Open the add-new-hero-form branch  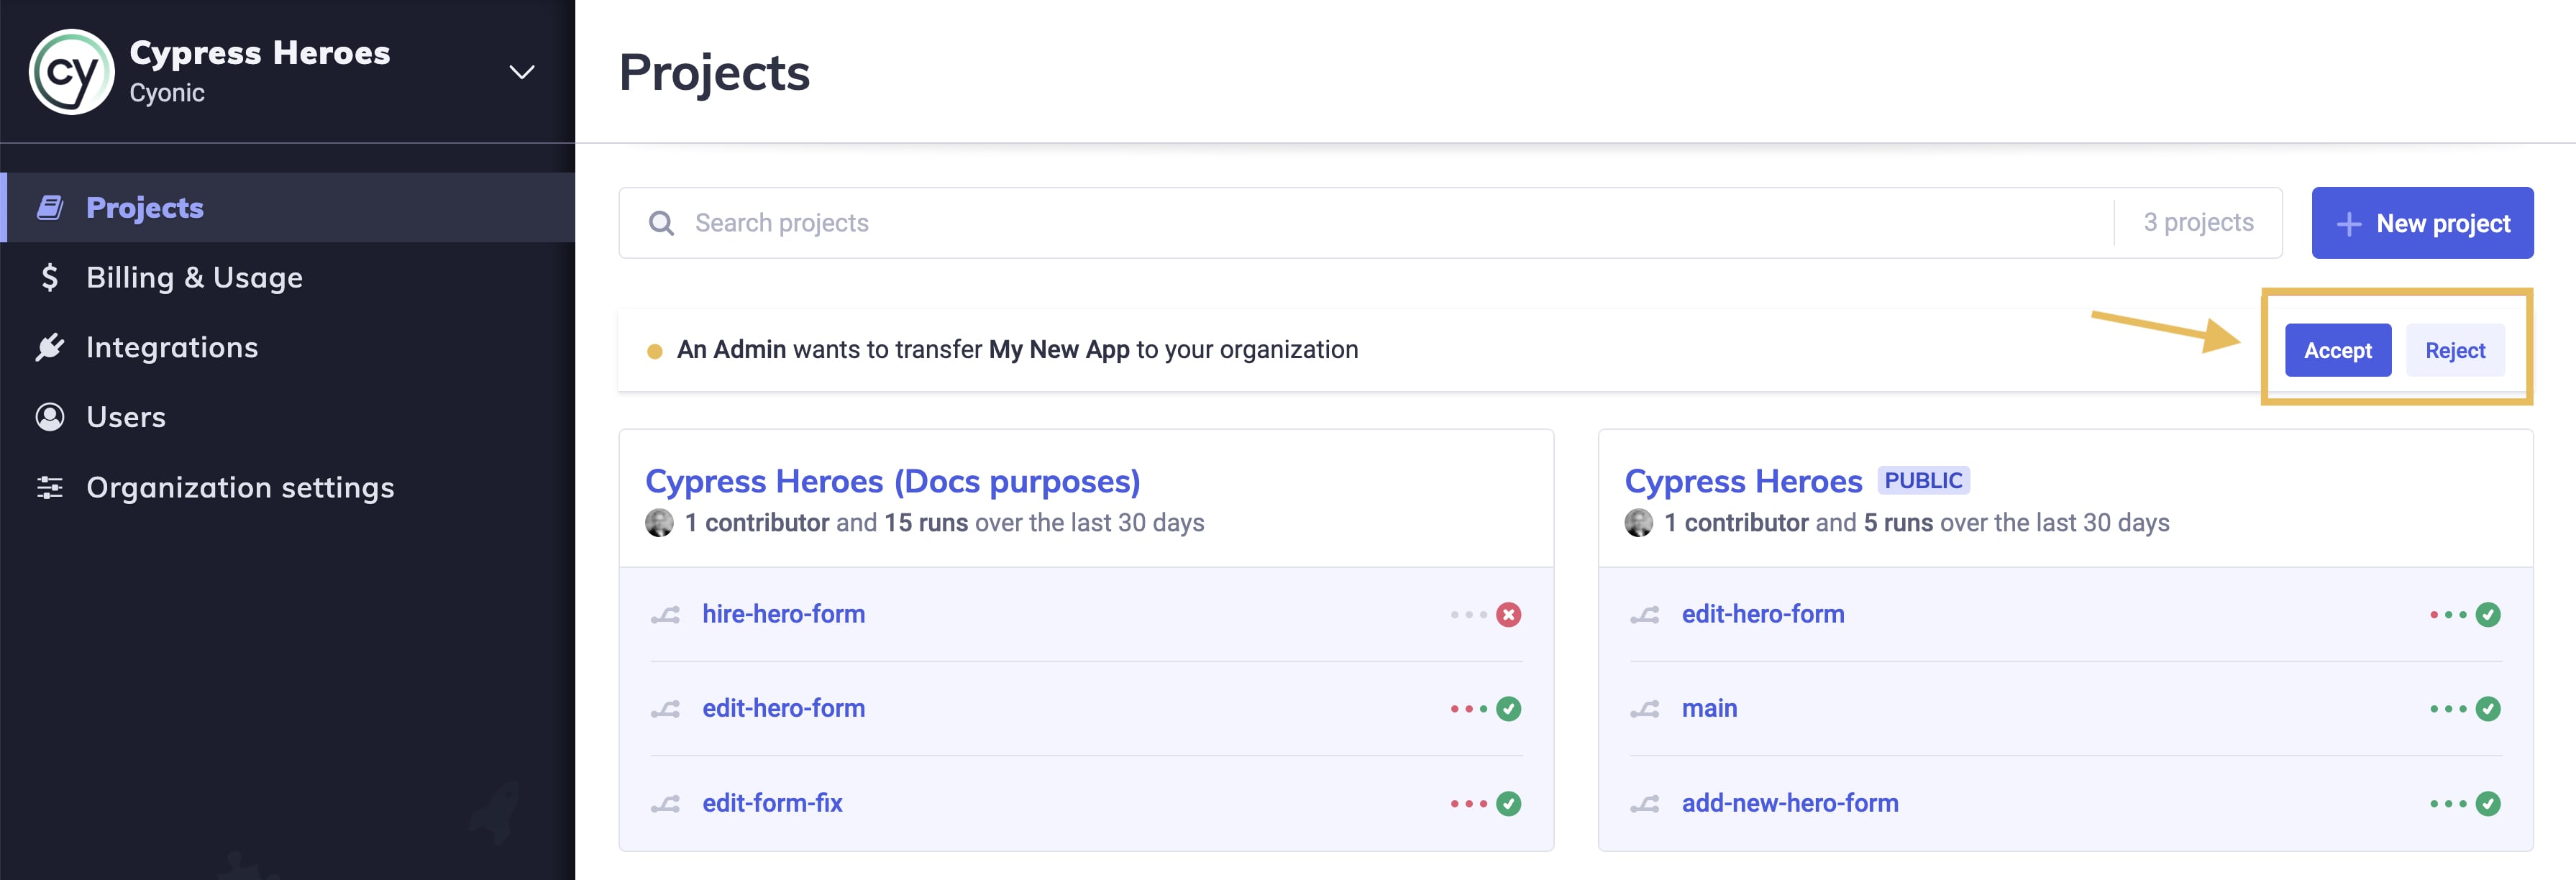(1789, 803)
